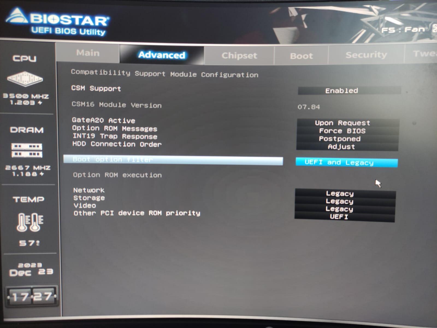Select the INT19 Trap Response setting
The height and width of the screenshot is (328, 437).
tap(115, 136)
